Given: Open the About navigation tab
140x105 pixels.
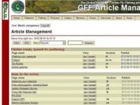Looking at the screenshot, I should pyautogui.click(x=119, y=18).
